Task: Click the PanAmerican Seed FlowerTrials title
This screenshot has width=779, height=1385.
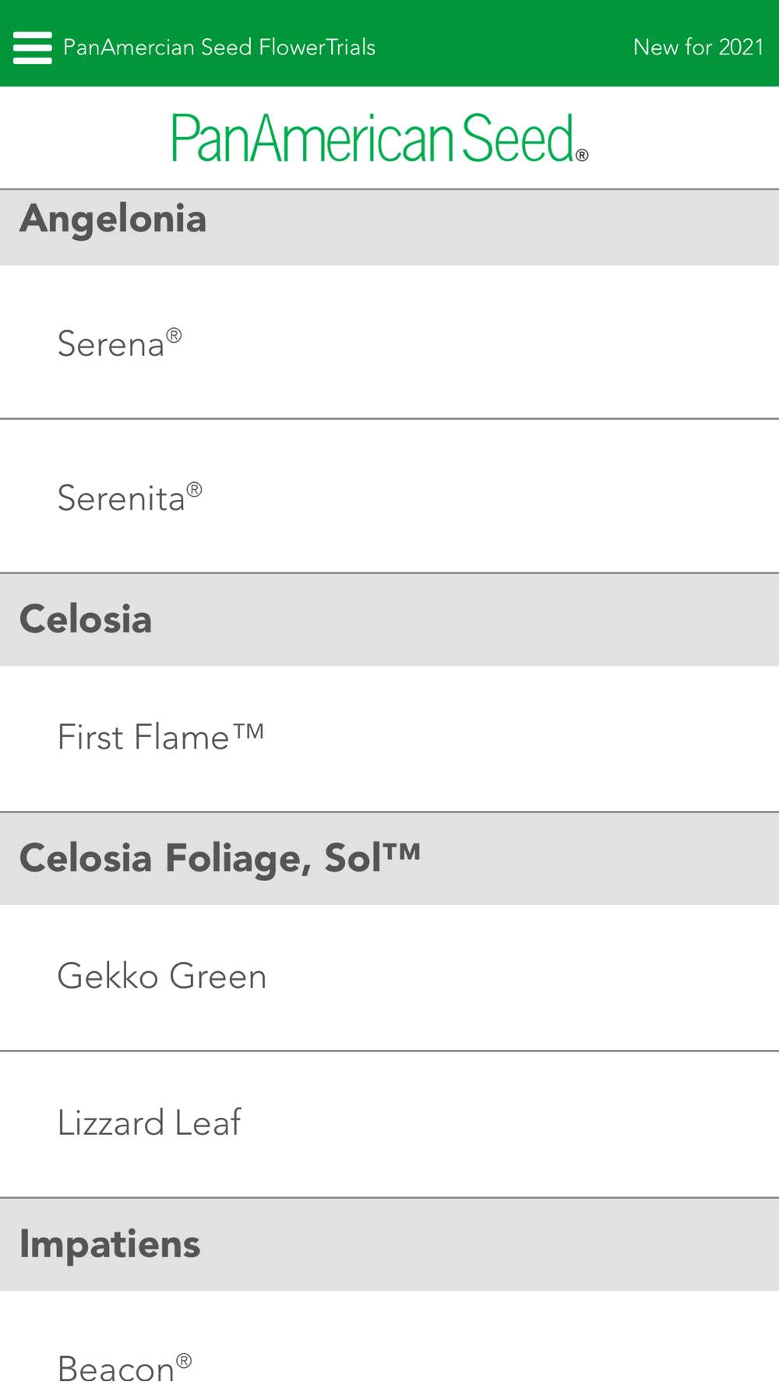Action: 219,48
